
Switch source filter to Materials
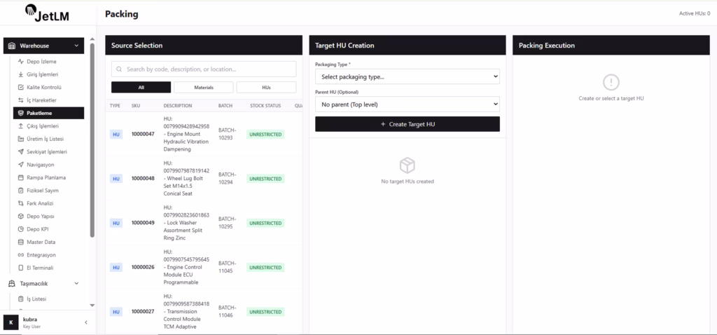[x=203, y=88]
